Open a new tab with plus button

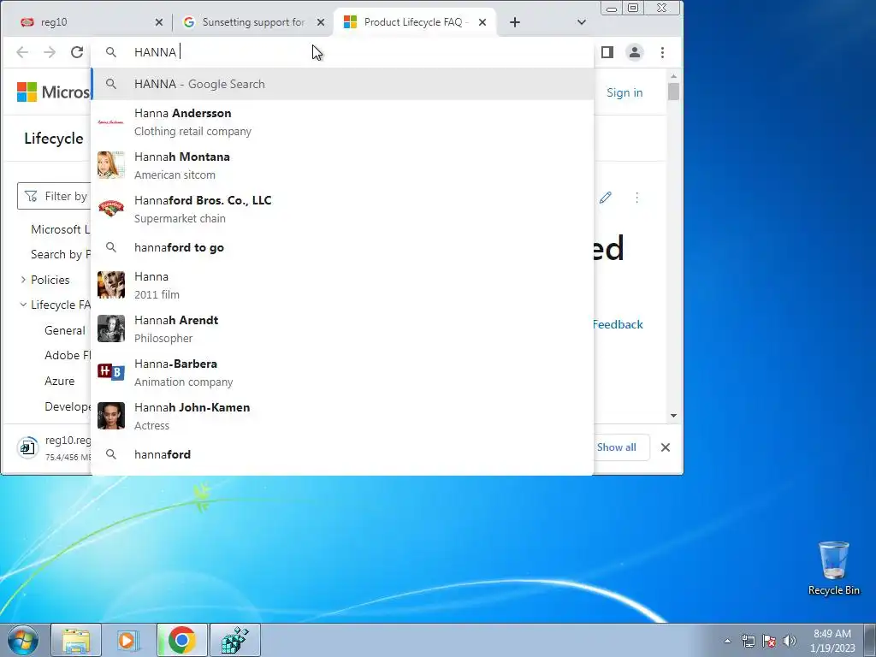(515, 22)
